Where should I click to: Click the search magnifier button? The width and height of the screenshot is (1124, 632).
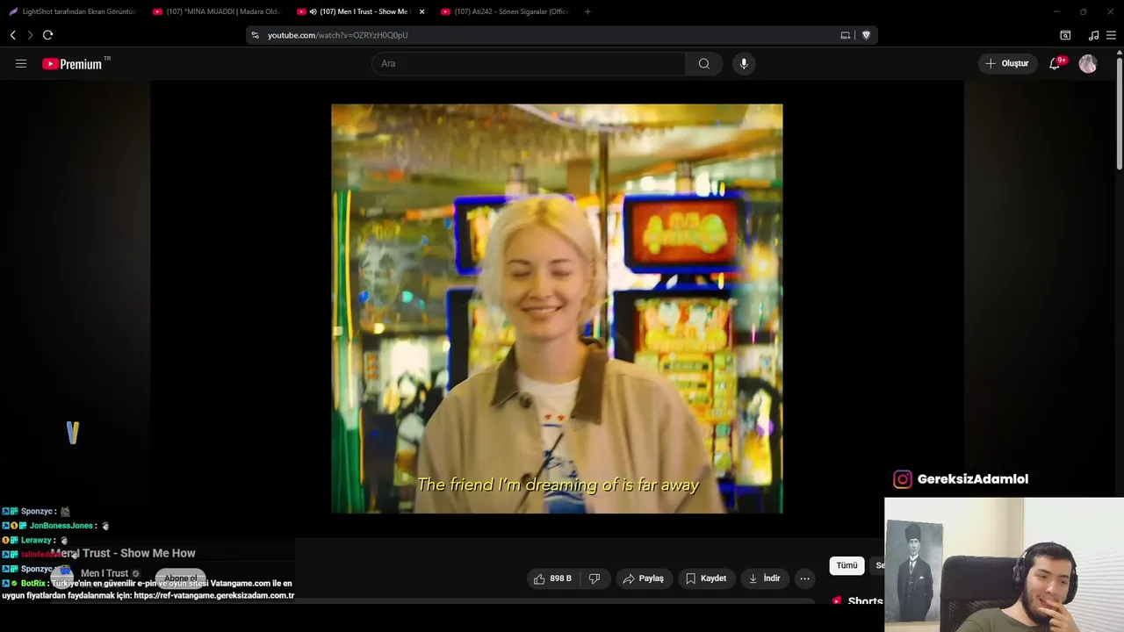704,63
